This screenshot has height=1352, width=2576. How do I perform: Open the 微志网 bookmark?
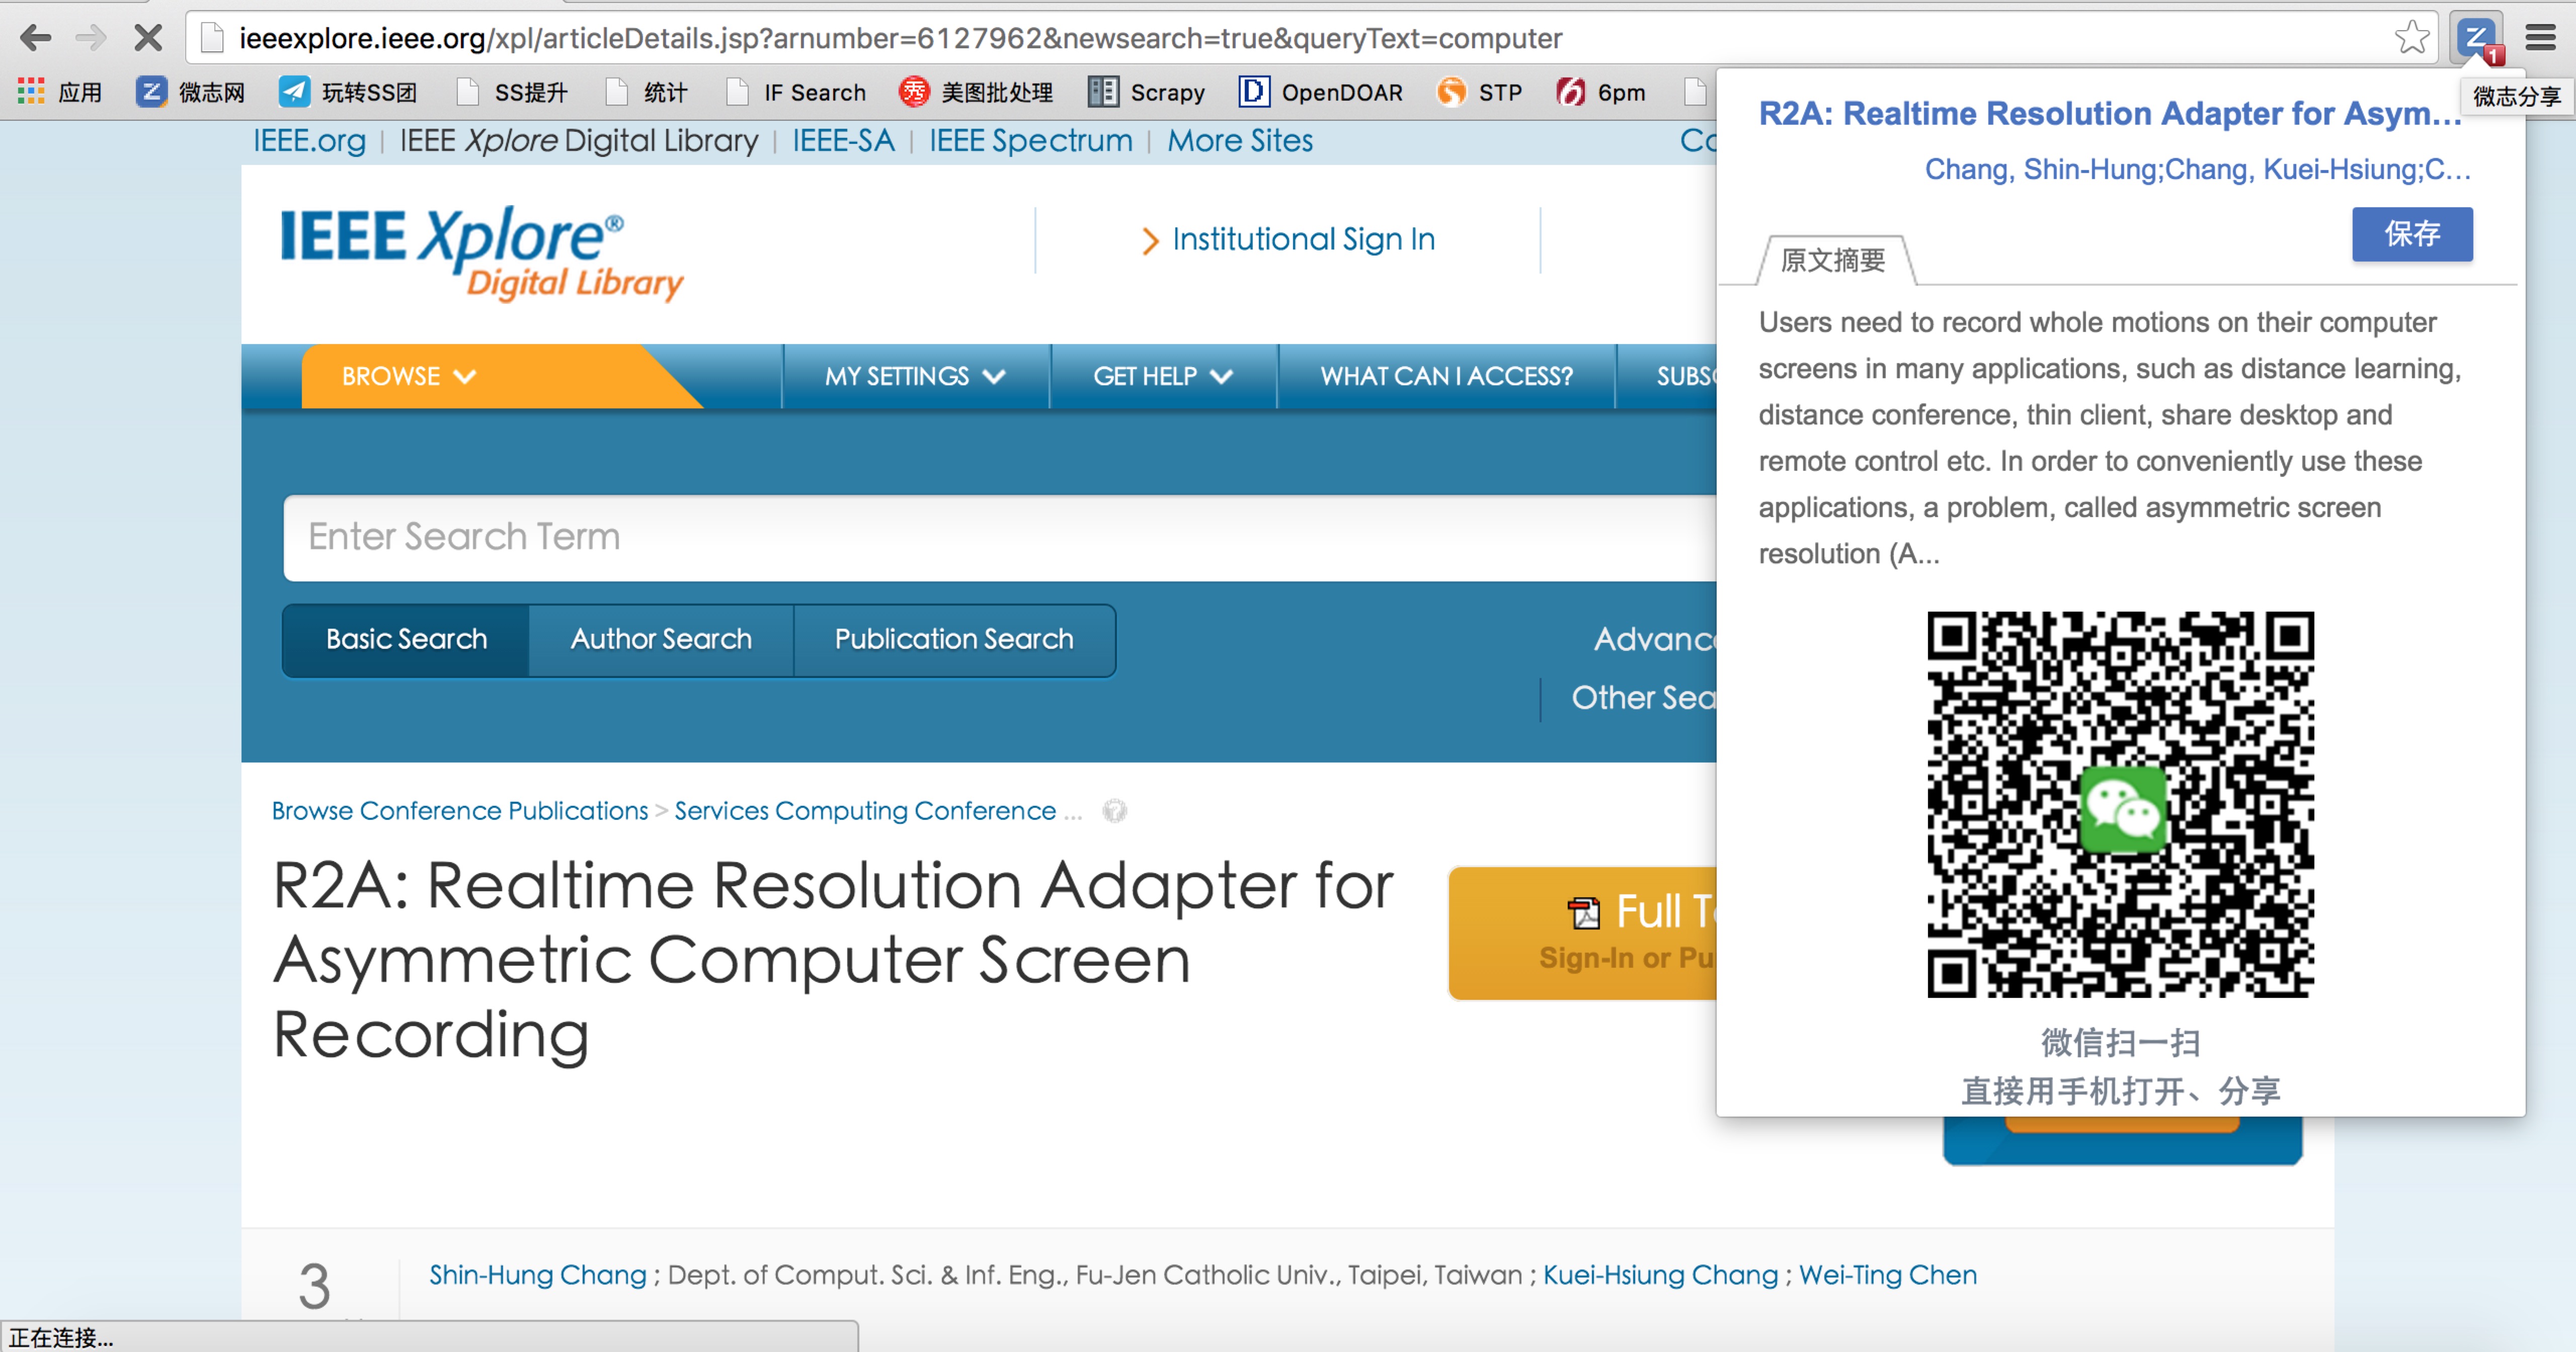(191, 92)
